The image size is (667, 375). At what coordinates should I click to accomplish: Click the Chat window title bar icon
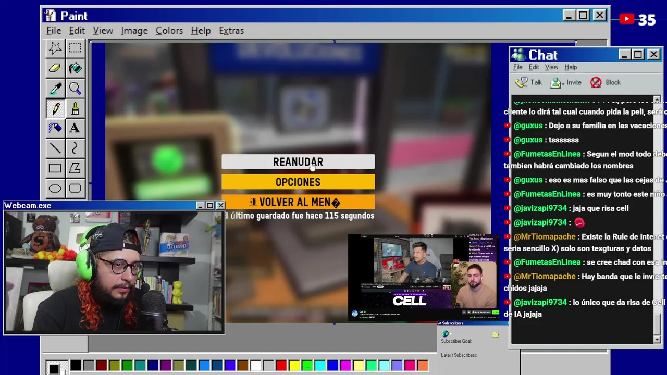(518, 55)
